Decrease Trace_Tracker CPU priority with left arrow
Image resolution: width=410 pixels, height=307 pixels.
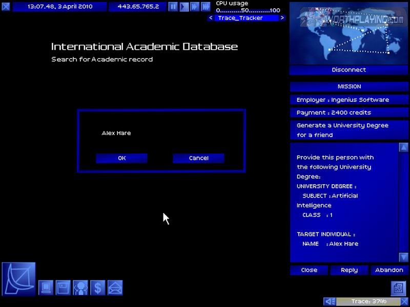[211, 18]
